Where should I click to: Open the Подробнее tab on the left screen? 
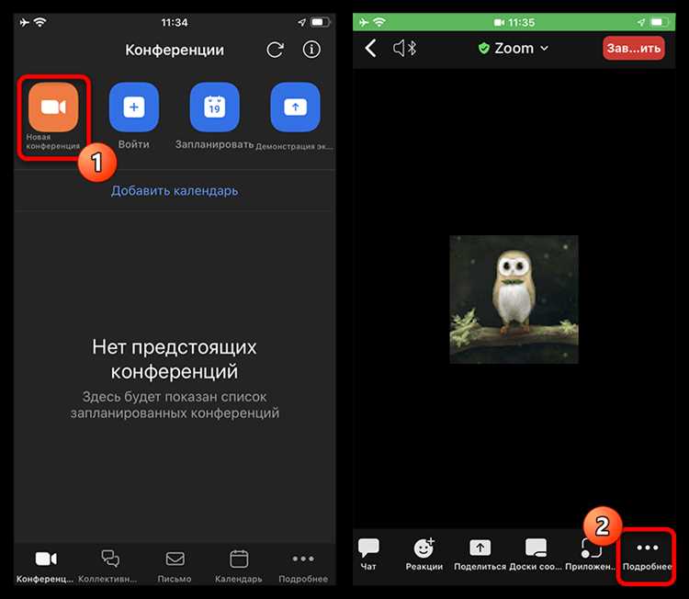point(303,566)
